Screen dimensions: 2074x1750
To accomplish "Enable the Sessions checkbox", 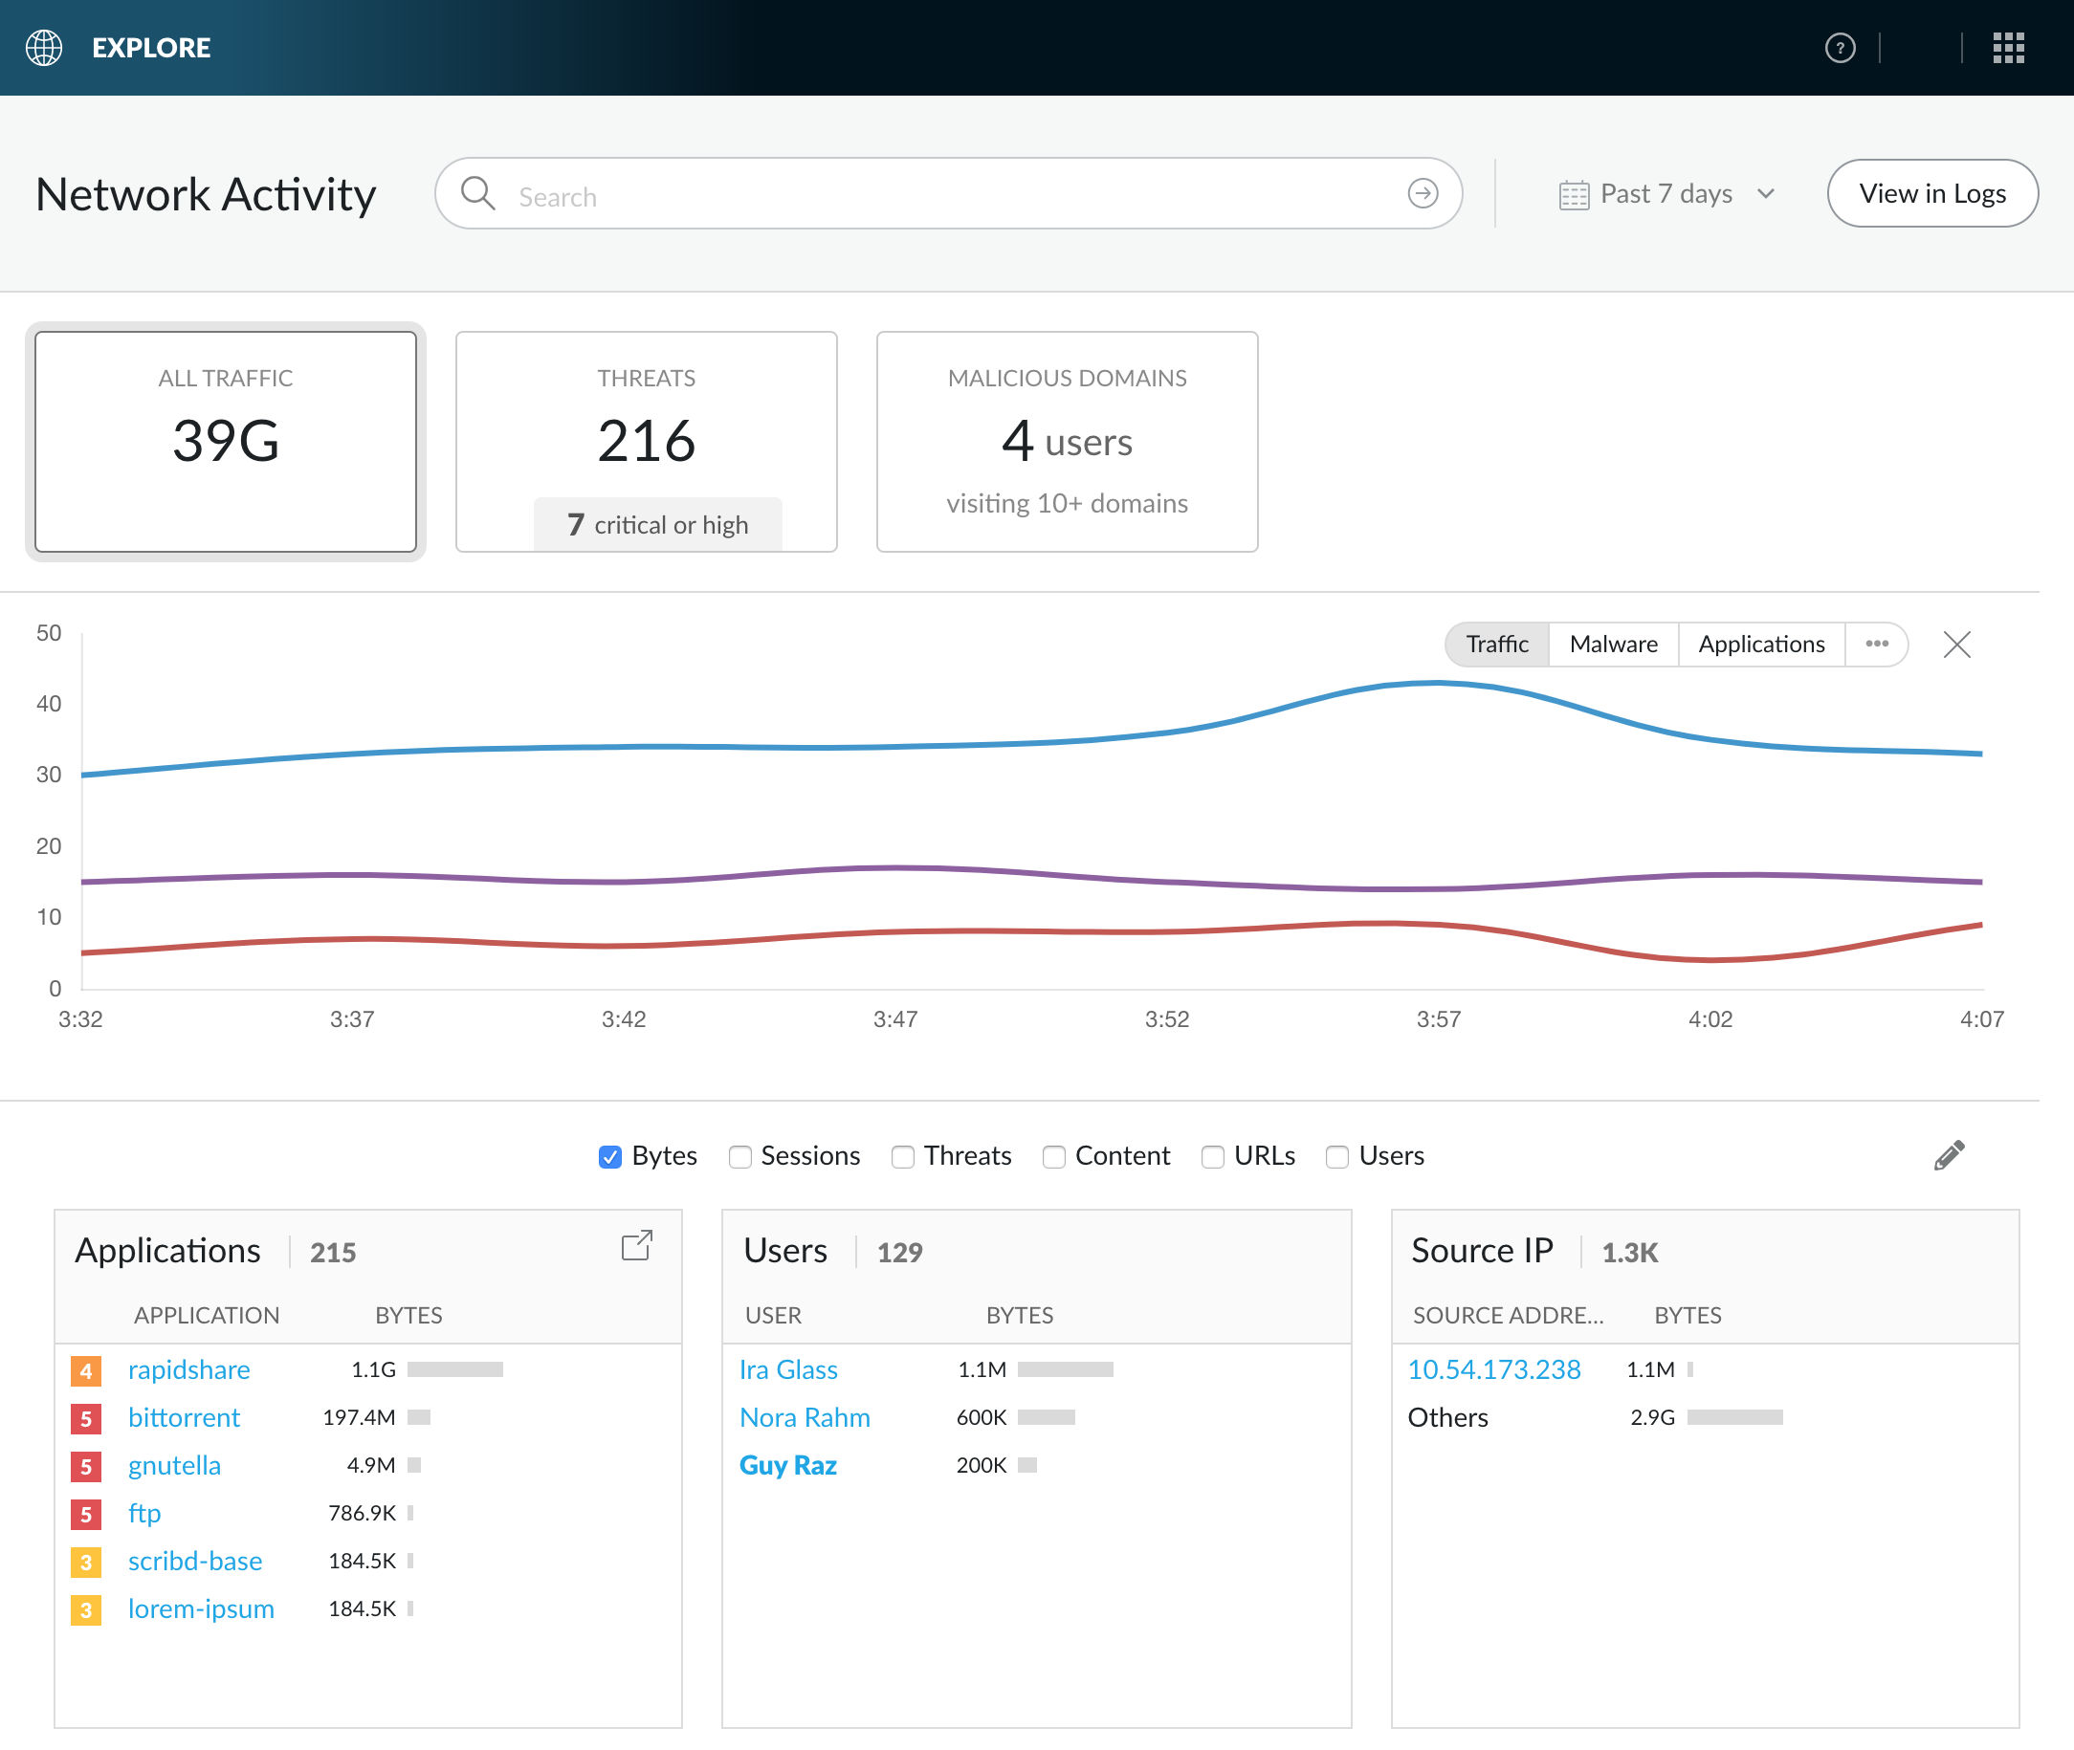I will 739,1157.
